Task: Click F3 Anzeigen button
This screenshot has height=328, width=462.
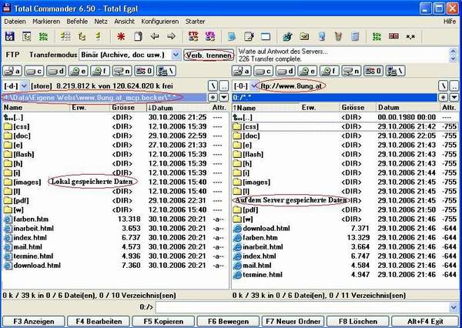Action: (34, 322)
